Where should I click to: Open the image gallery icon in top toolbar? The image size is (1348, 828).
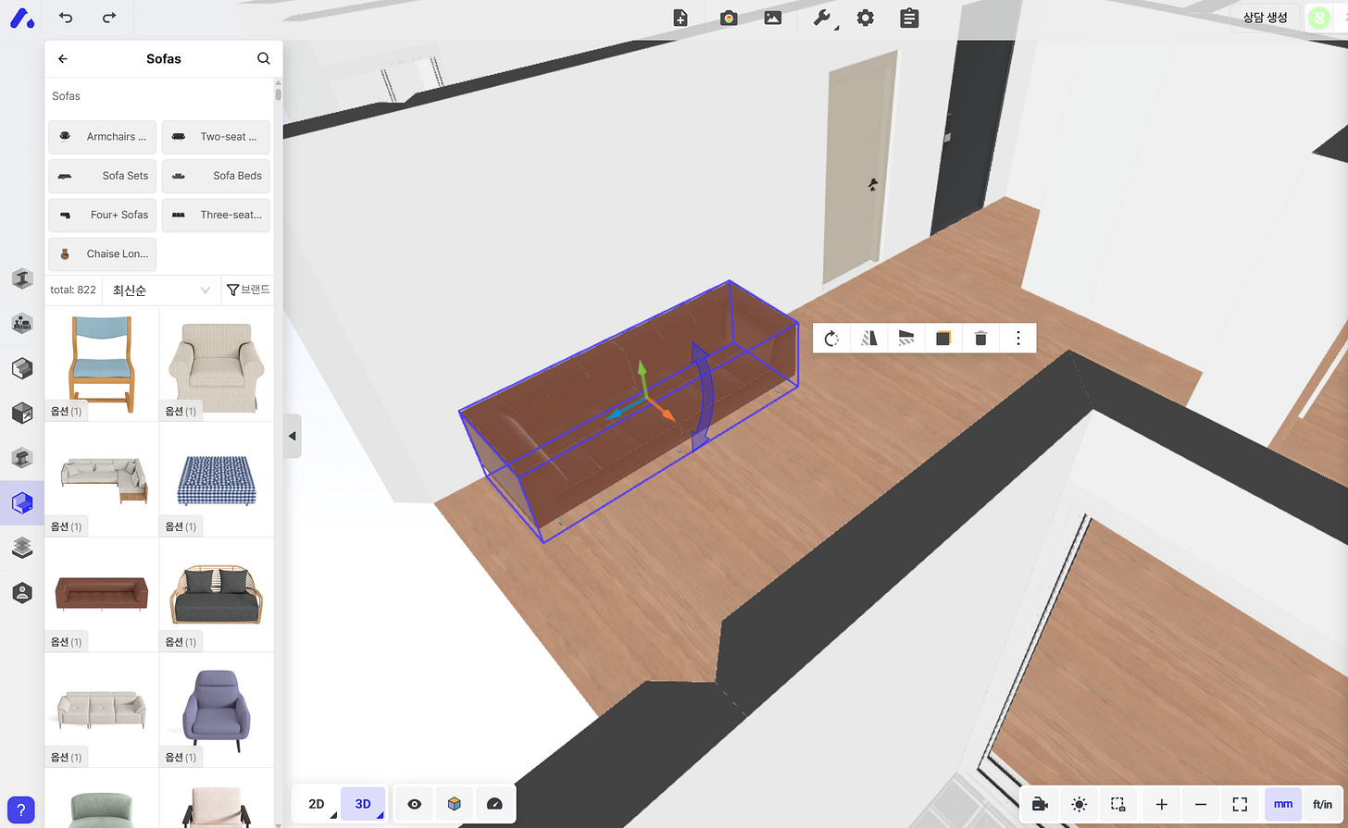(772, 18)
